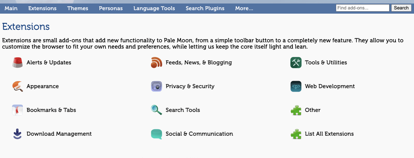Switch to the Language Tools section
The image size is (414, 158).
tap(154, 8)
